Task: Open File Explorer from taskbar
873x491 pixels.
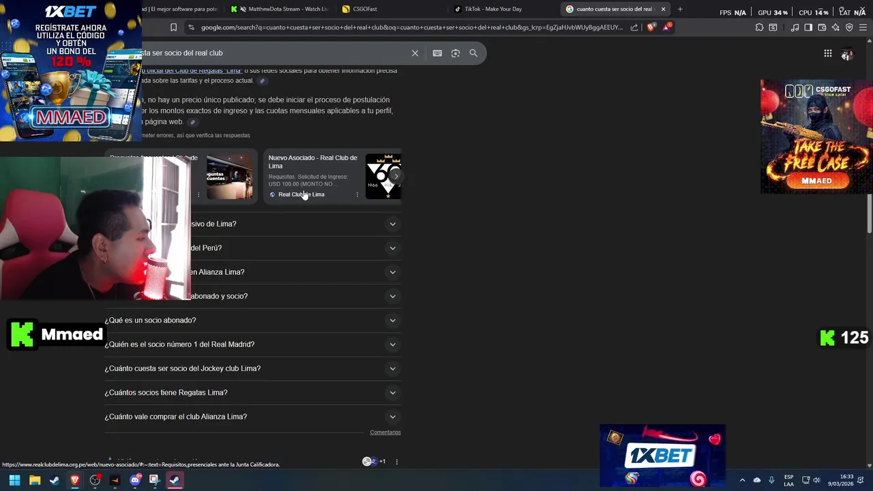Action: coord(35,480)
